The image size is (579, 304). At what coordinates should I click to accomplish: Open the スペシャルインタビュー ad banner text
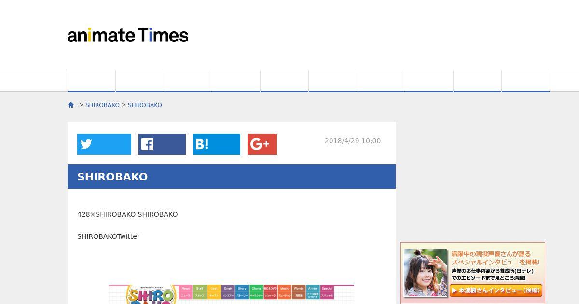(496, 258)
